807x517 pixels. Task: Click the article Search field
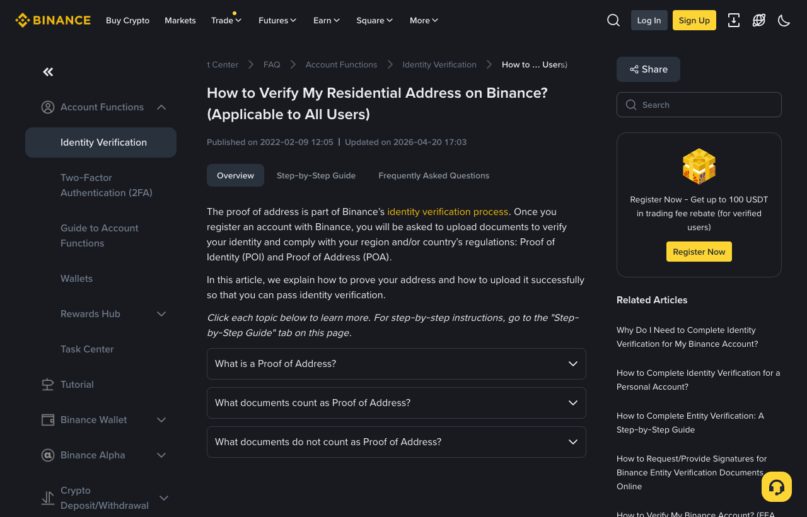click(699, 105)
